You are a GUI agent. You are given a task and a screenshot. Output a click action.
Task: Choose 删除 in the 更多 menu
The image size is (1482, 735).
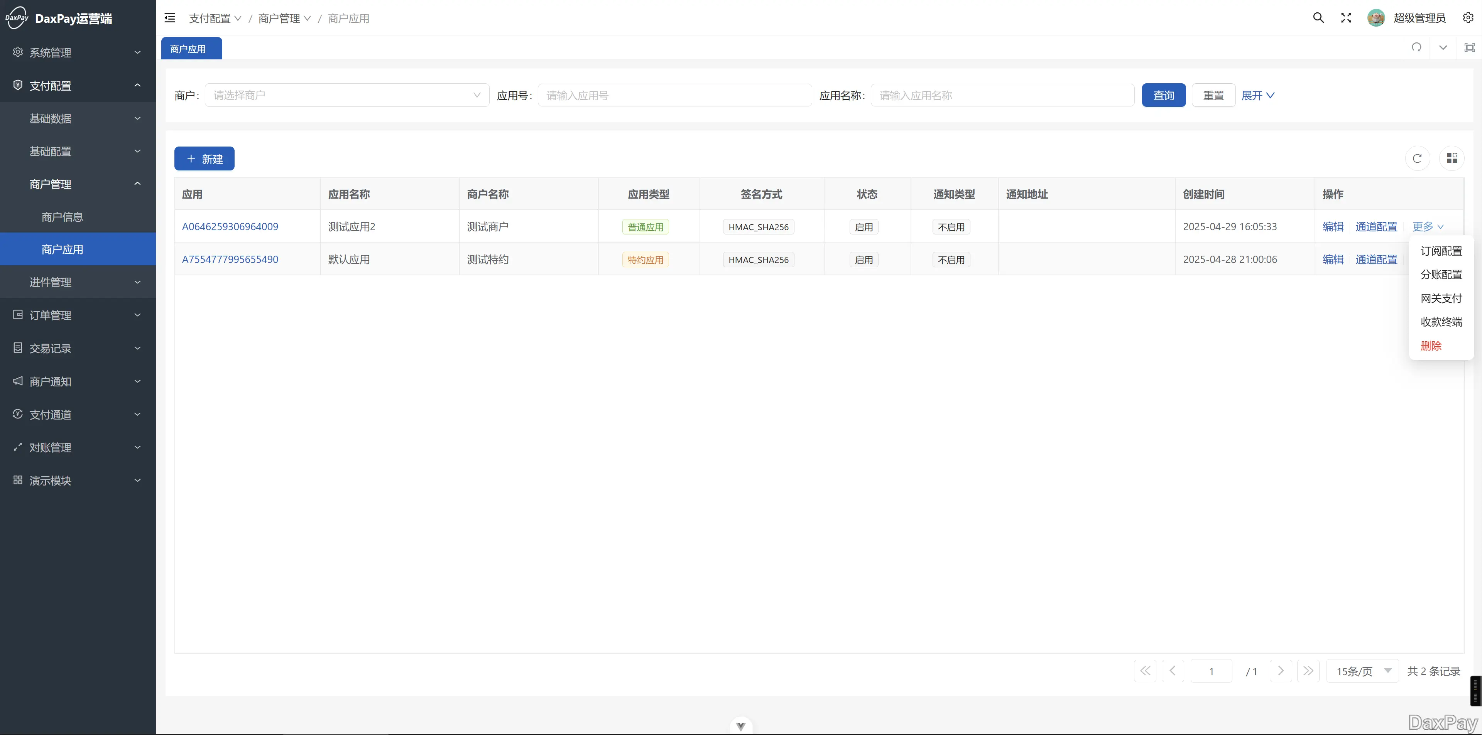[1431, 346]
